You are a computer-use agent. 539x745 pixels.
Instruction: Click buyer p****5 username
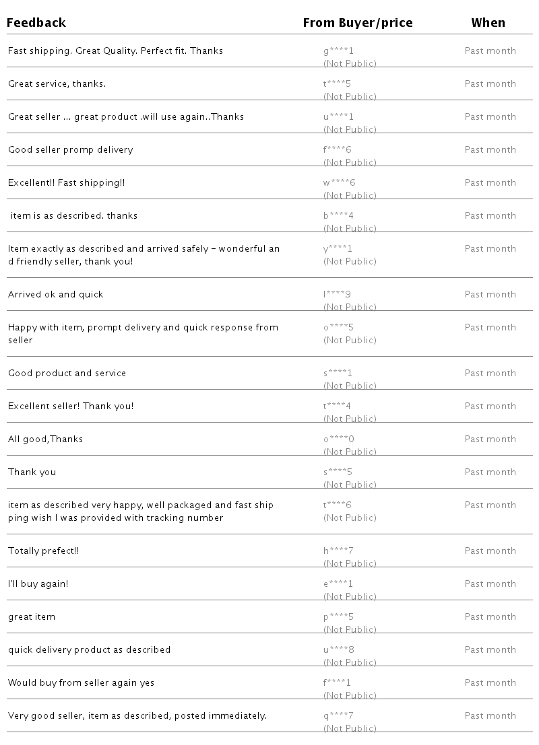tap(338, 617)
